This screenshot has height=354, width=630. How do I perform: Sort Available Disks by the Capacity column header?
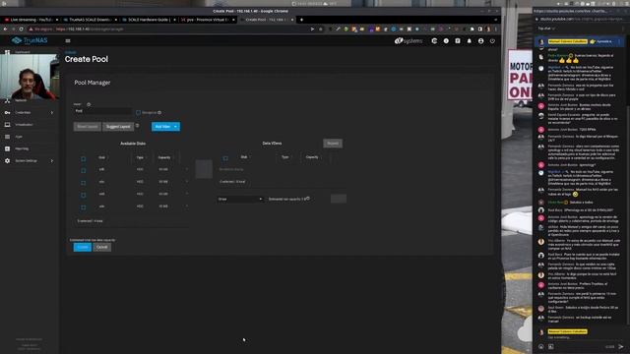pyautogui.click(x=164, y=157)
